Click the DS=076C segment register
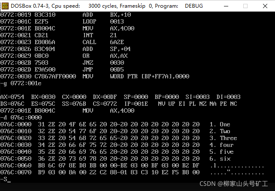The image size is (275, 191). 12,104
